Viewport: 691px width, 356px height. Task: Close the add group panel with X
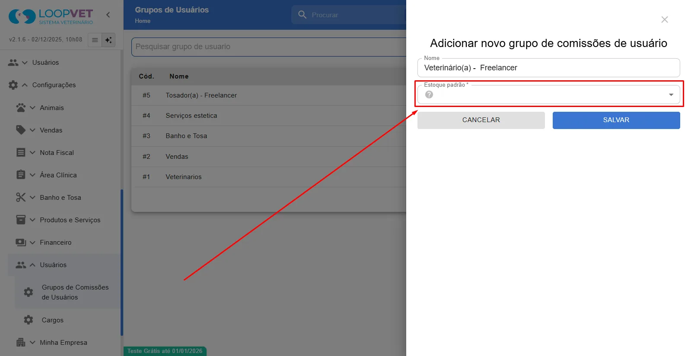pos(665,19)
